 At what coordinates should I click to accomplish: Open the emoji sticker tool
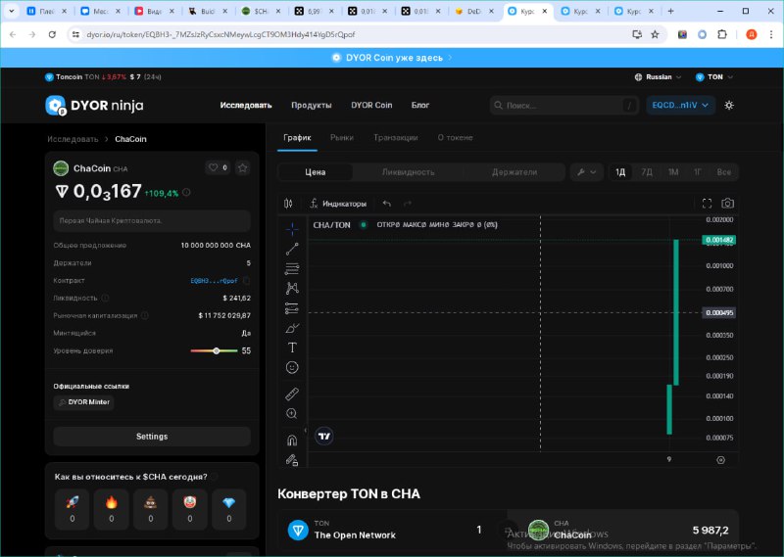292,368
